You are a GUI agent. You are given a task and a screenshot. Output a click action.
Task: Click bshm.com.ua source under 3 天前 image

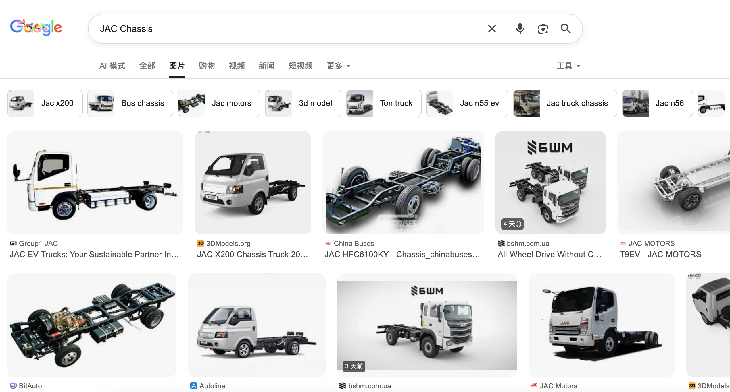[370, 386]
